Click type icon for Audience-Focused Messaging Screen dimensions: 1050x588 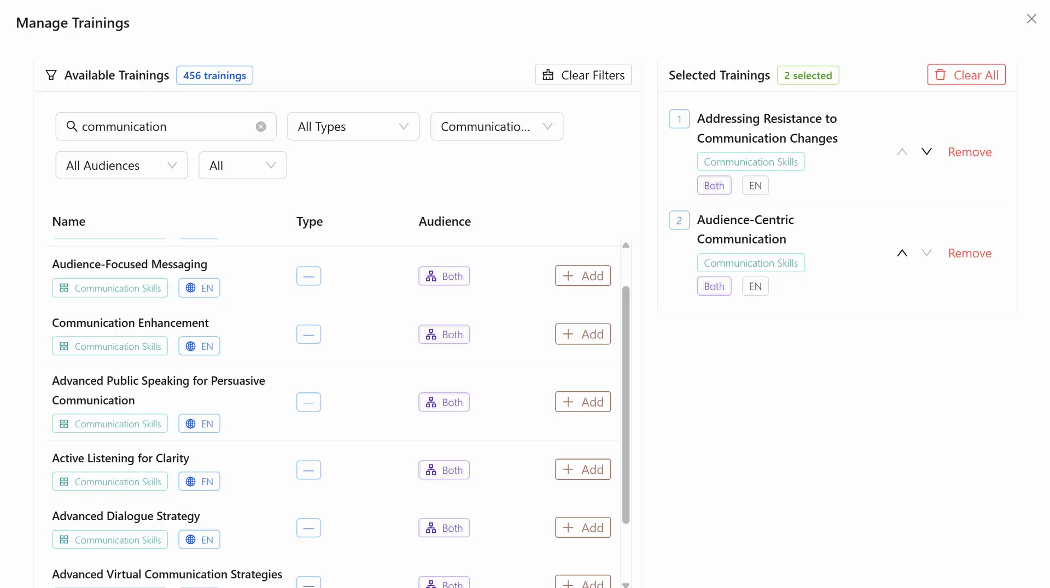308,276
